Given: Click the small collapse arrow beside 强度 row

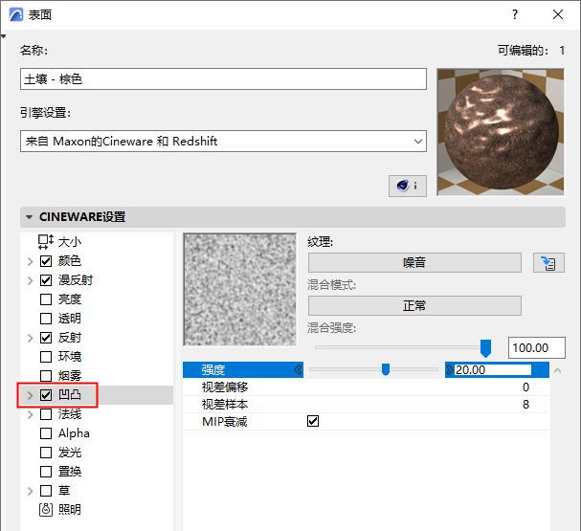Looking at the screenshot, I should point(557,370).
